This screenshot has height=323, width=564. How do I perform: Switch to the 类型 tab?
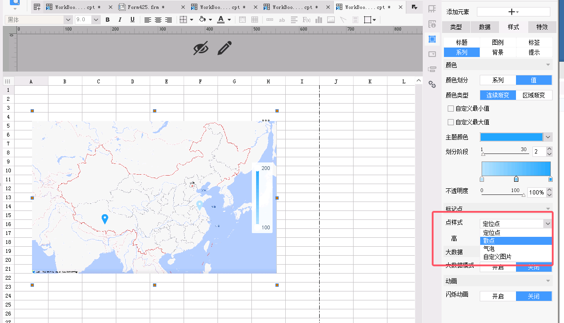(456, 27)
